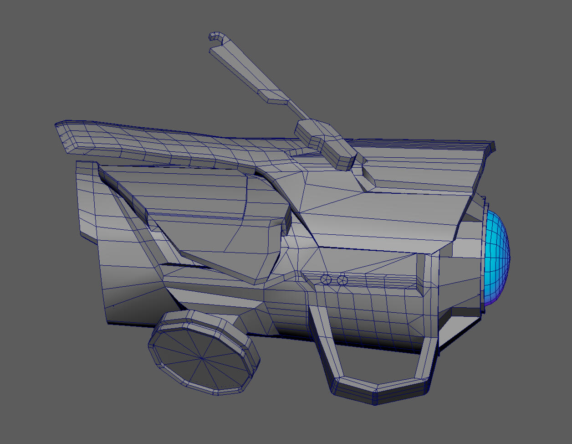
Task: Click the left small circle on the side
Action: click(x=326, y=279)
